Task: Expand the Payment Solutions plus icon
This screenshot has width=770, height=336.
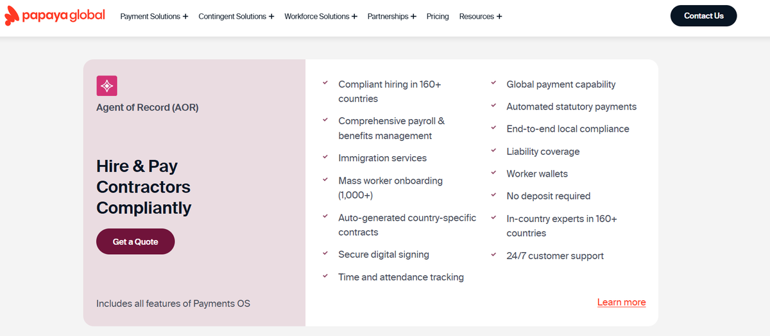Action: point(185,17)
